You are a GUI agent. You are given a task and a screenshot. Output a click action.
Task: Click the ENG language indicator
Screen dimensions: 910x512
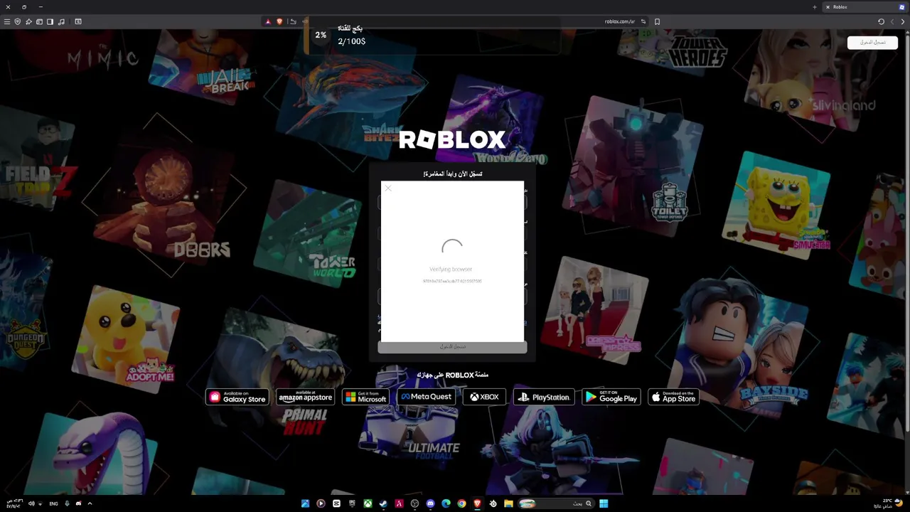click(x=53, y=503)
